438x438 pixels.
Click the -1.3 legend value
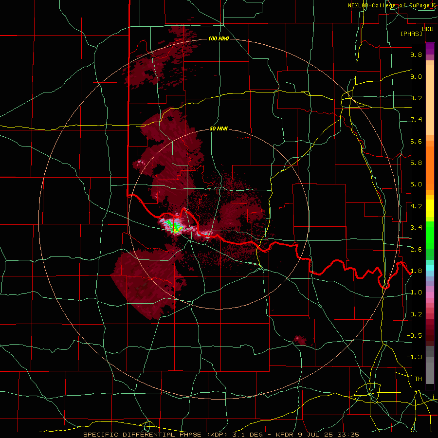click(414, 357)
